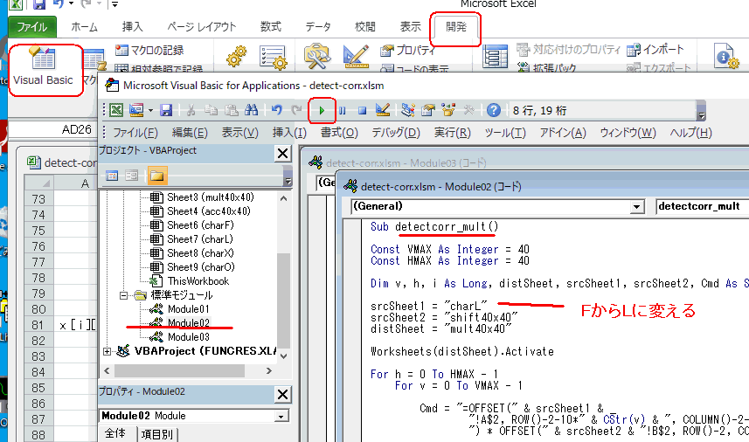The image size is (749, 442).
Task: Click the blue Help question mark icon
Action: pyautogui.click(x=494, y=110)
